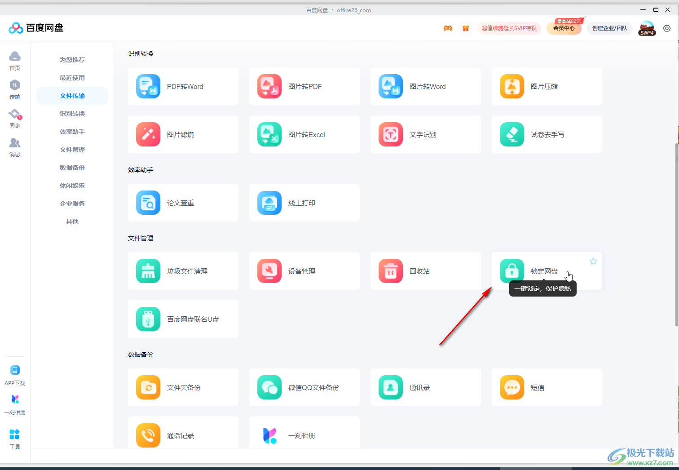
Task: Click the gift box icon in header
Action: (x=466, y=28)
